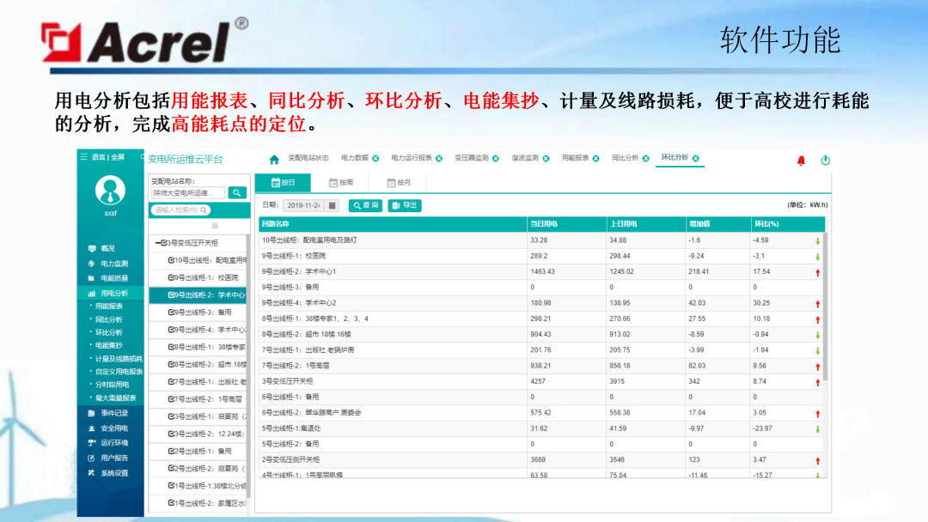
Task: Select the 电力监控 monitoring sidebar icon
Action: pos(90,263)
